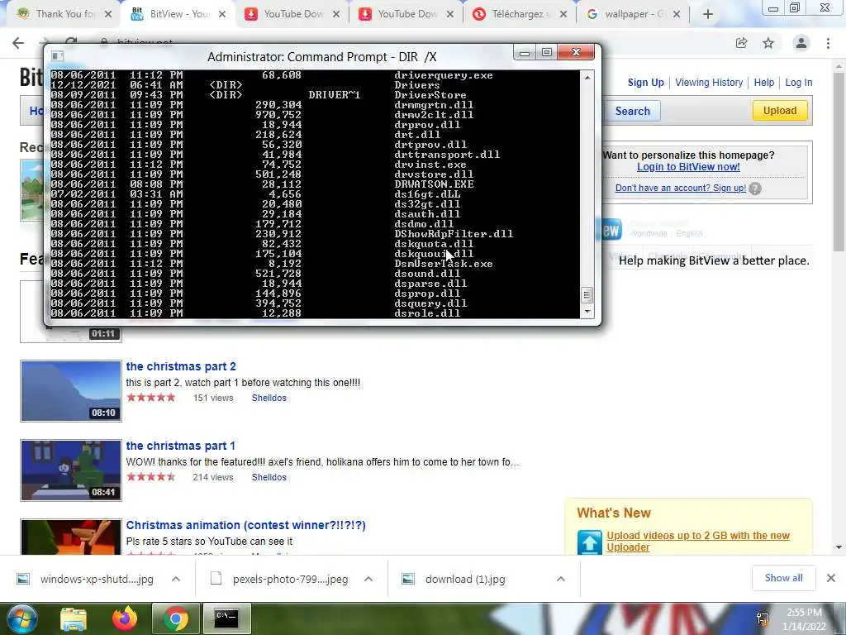Open Viewing History link
This screenshot has width=846, height=635.
[709, 83]
